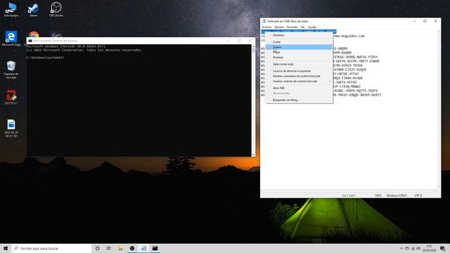This screenshot has height=253, width=450.
Task: Click Notepad status bar UTF-8 text
Action: 418,195
